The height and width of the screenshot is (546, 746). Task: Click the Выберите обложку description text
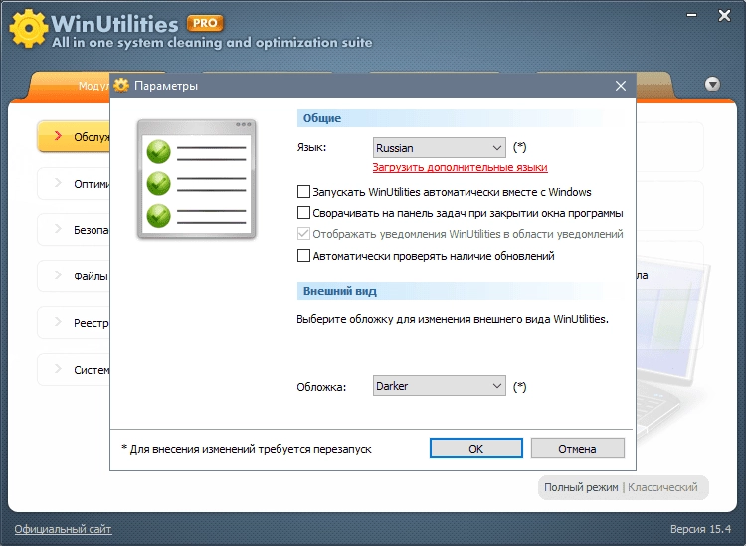[x=453, y=319]
